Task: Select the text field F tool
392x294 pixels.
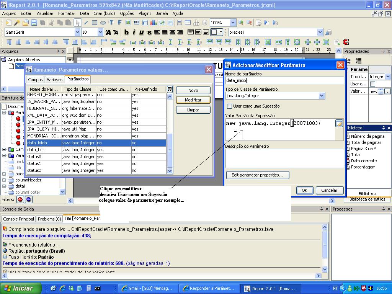Action: point(119,23)
